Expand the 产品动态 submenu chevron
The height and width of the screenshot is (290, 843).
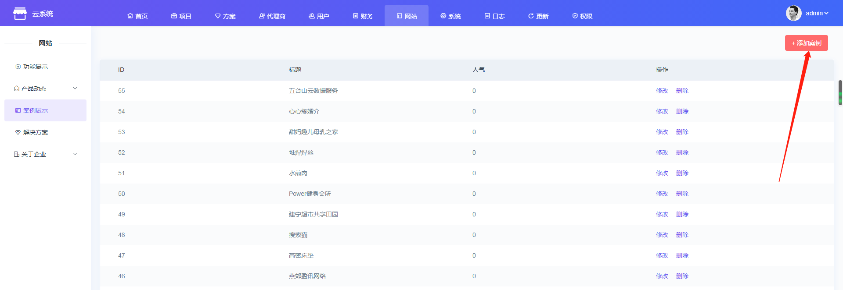coord(75,88)
